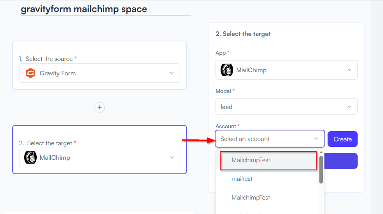The height and width of the screenshot is (214, 383).
Task: Select the highlighted MailchimpTest account option
Action: click(x=268, y=160)
